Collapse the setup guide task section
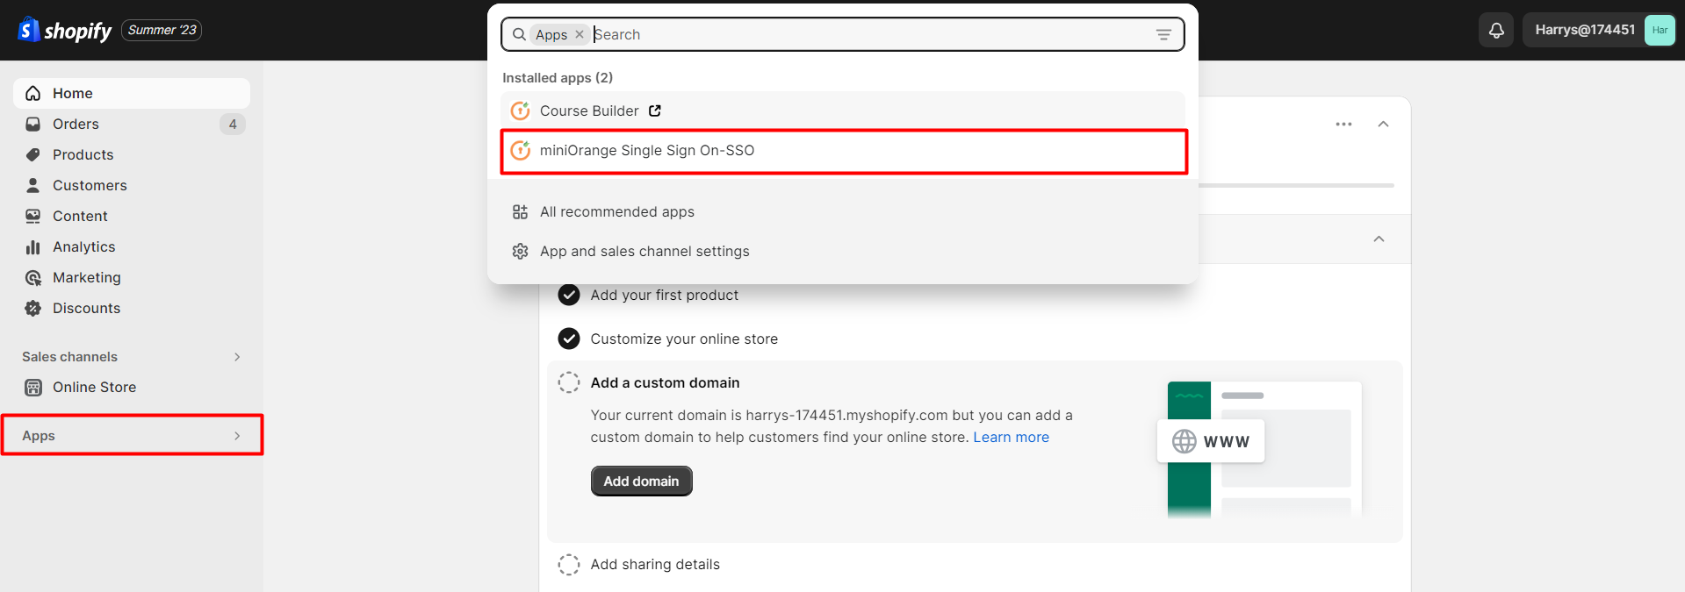 (x=1379, y=239)
